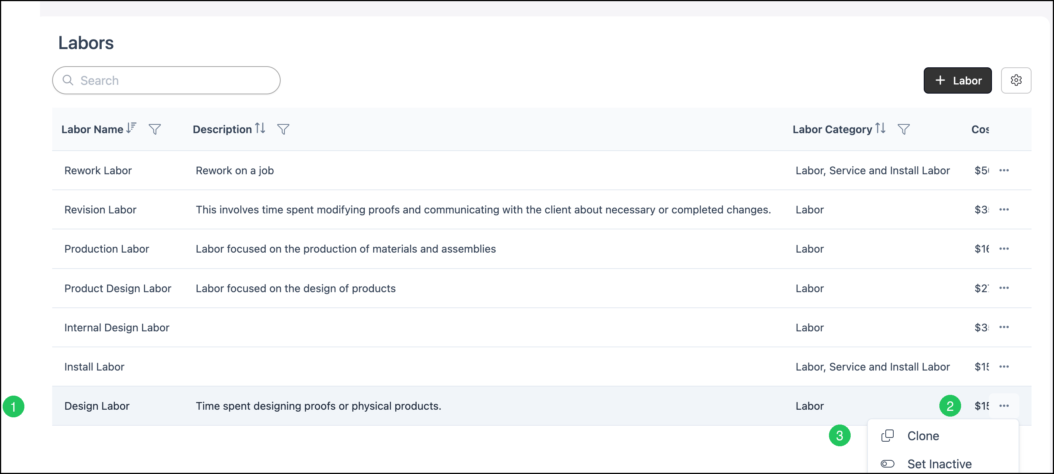Open the Description column filter
The image size is (1054, 474).
pyautogui.click(x=283, y=129)
